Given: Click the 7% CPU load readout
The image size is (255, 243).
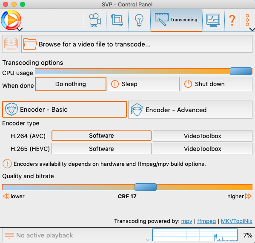Looking at the screenshot, I should coord(248,235).
